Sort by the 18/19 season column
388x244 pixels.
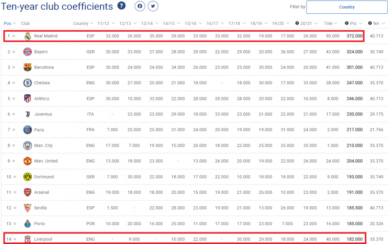click(259, 23)
